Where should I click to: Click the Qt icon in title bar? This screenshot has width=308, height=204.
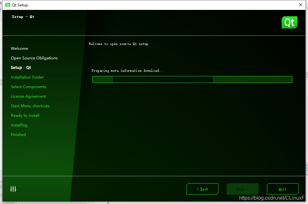tap(7, 5)
